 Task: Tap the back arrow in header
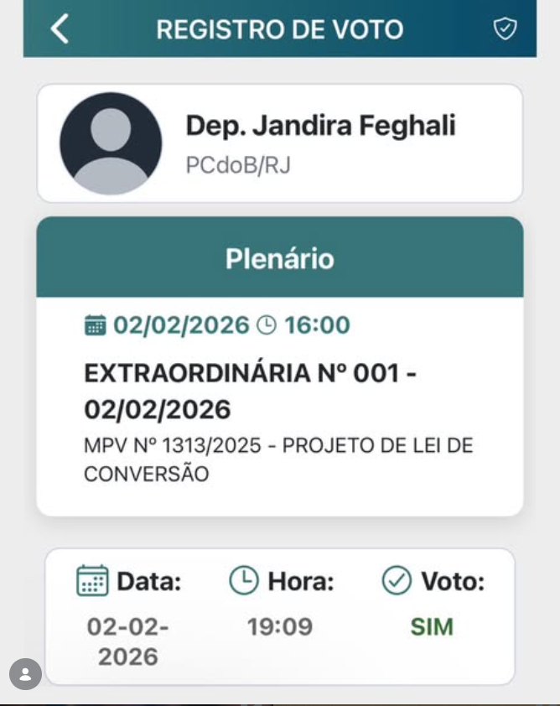(x=59, y=29)
